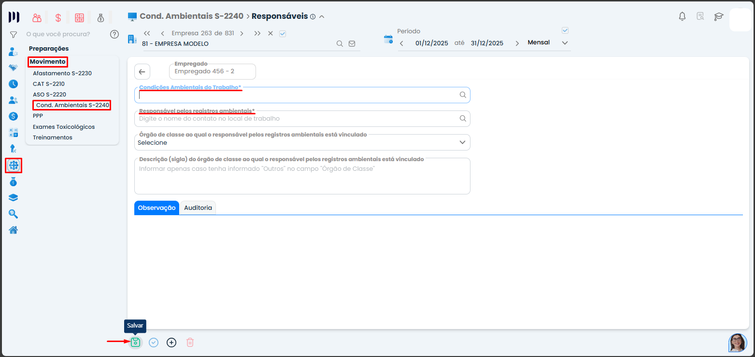
Task: Open Afastamento S-2230 menu item
Action: click(62, 73)
